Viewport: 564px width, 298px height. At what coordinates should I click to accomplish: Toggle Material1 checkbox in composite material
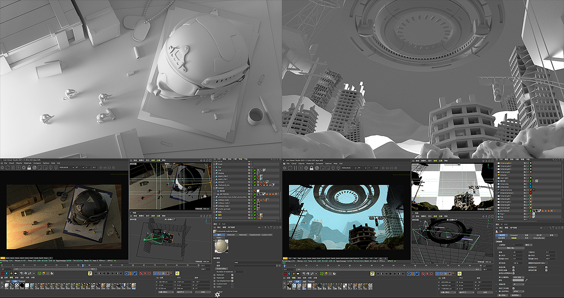coord(232,274)
